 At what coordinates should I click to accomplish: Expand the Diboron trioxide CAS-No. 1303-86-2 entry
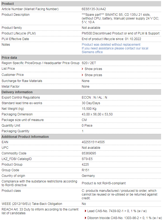click(x=124, y=218)
